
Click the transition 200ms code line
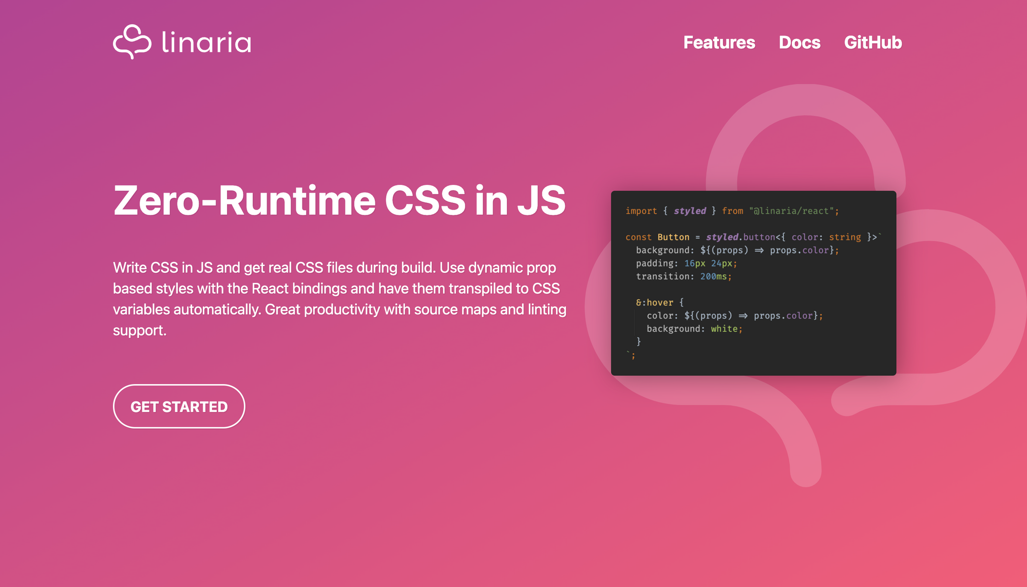pyautogui.click(x=683, y=276)
